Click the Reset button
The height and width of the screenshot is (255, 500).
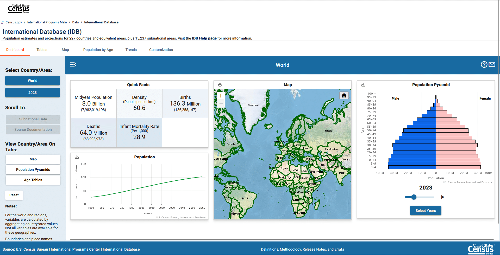(14, 195)
